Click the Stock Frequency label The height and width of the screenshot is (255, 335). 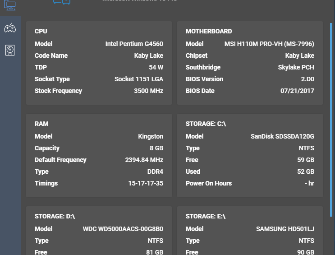(x=58, y=91)
